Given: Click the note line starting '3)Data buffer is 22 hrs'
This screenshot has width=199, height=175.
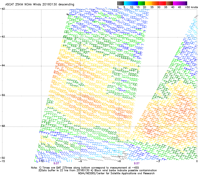Looking at the screenshot, I should click(x=97, y=170).
